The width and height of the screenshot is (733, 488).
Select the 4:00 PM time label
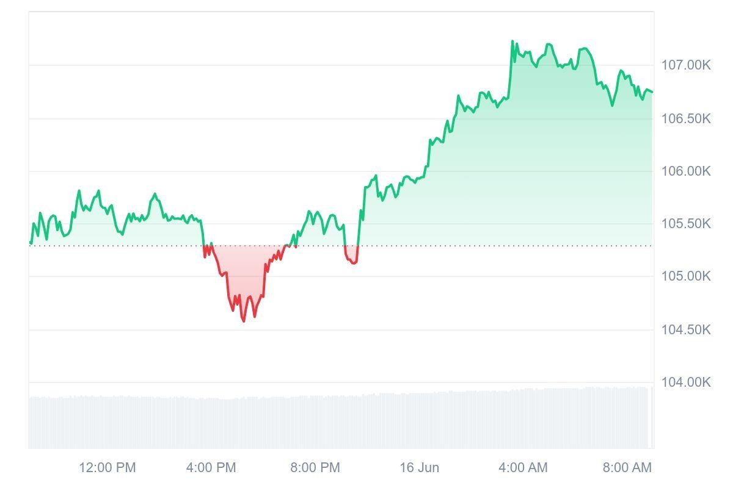coord(211,468)
